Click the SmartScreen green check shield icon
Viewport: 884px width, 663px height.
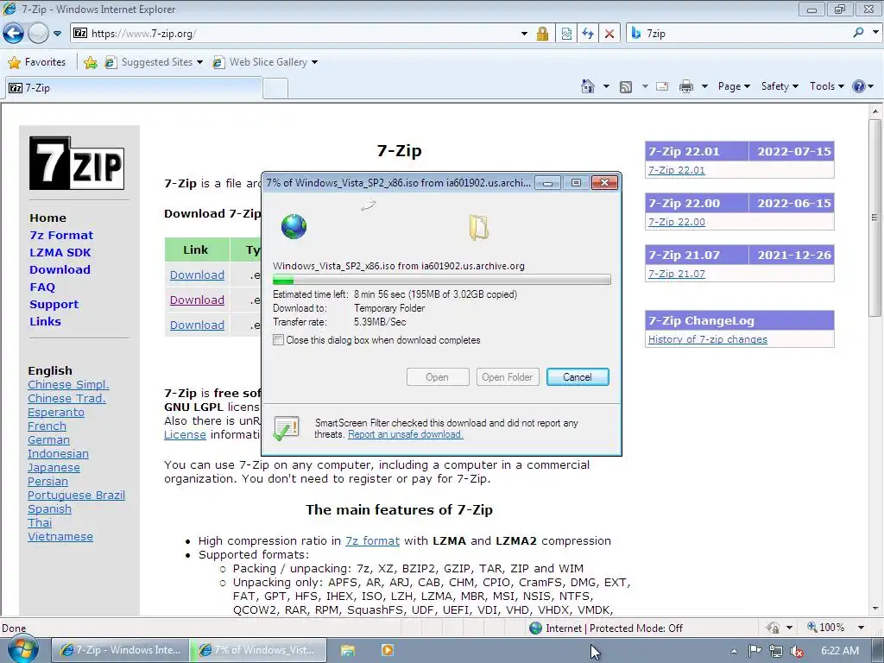point(286,428)
